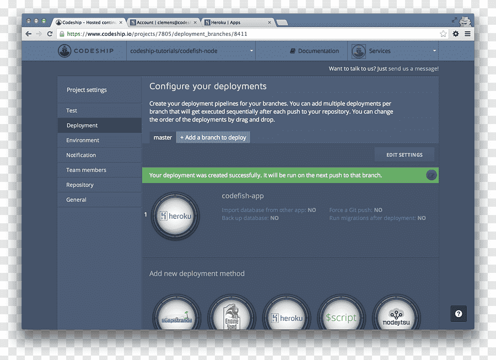Viewport: 496px width, 360px height.
Task: Add Engine Yard deployment method
Action: 231,313
